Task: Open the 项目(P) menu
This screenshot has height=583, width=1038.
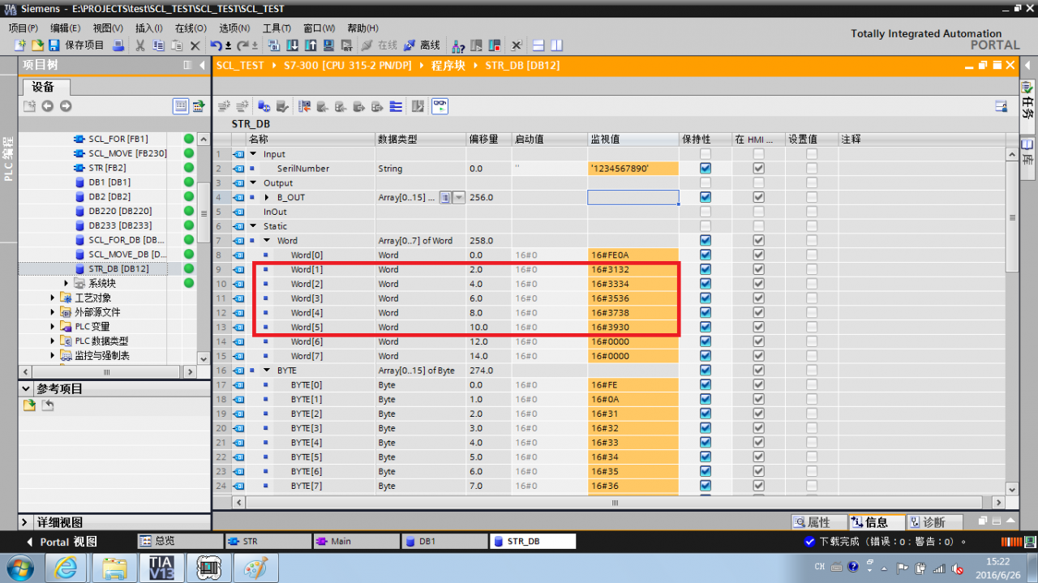Action: point(23,28)
